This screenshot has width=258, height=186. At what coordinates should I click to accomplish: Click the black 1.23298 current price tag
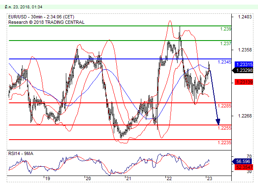pyautogui.click(x=243, y=71)
